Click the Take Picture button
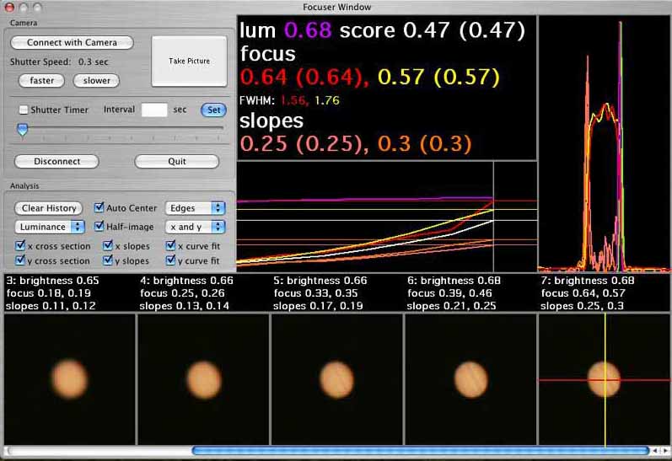The height and width of the screenshot is (461, 672). click(189, 62)
